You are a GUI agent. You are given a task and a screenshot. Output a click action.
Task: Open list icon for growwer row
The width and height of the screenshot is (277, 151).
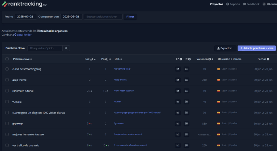(x=186, y=123)
